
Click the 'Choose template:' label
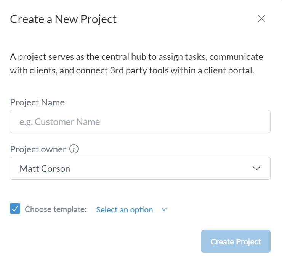56,209
